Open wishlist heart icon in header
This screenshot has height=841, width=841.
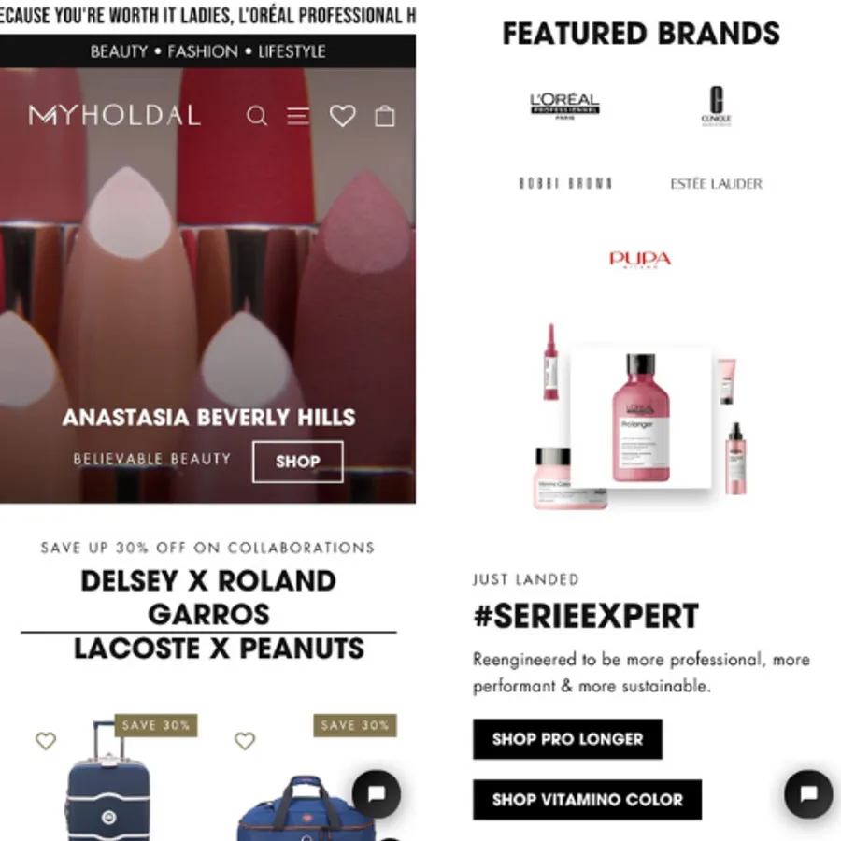tap(342, 116)
